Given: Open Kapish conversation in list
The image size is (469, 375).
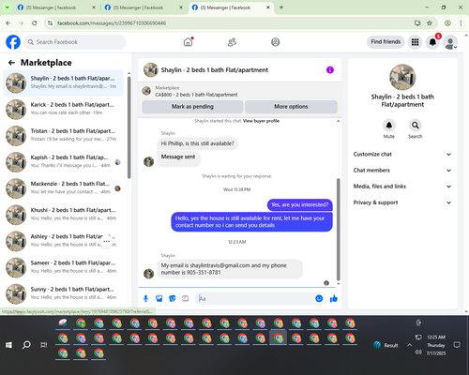Looking at the screenshot, I should point(64,162).
